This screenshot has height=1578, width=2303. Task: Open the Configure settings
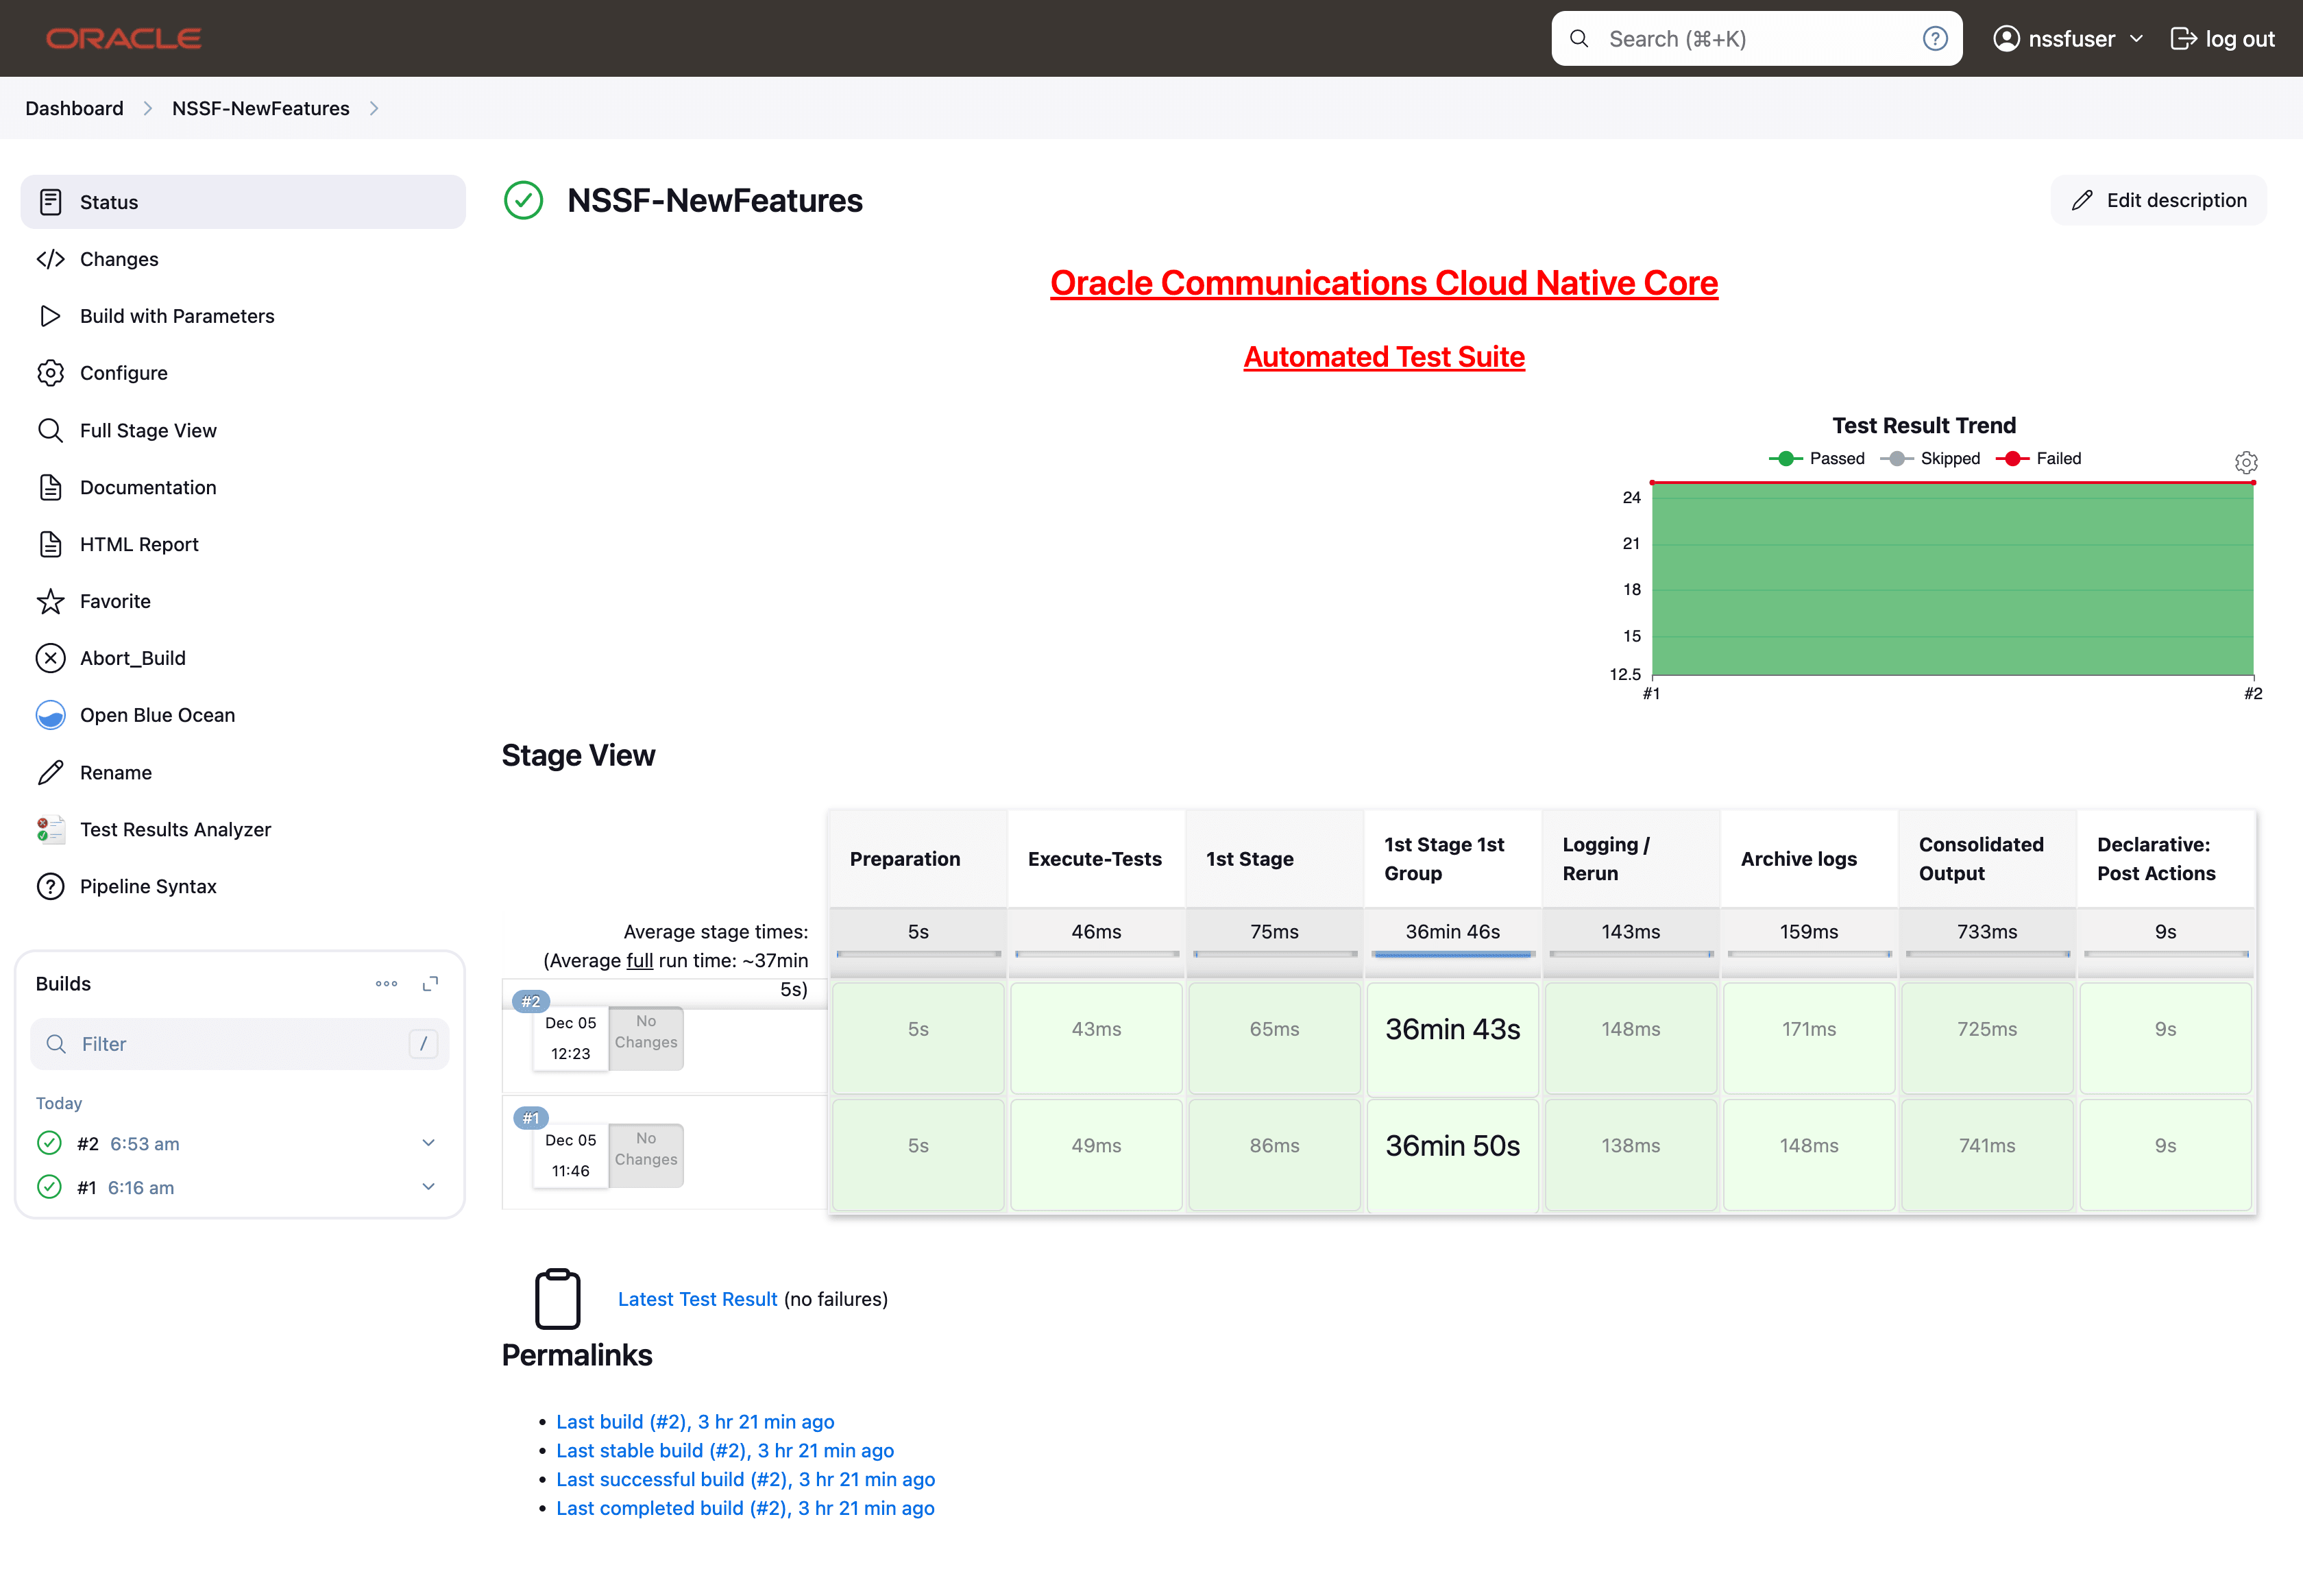coord(124,373)
